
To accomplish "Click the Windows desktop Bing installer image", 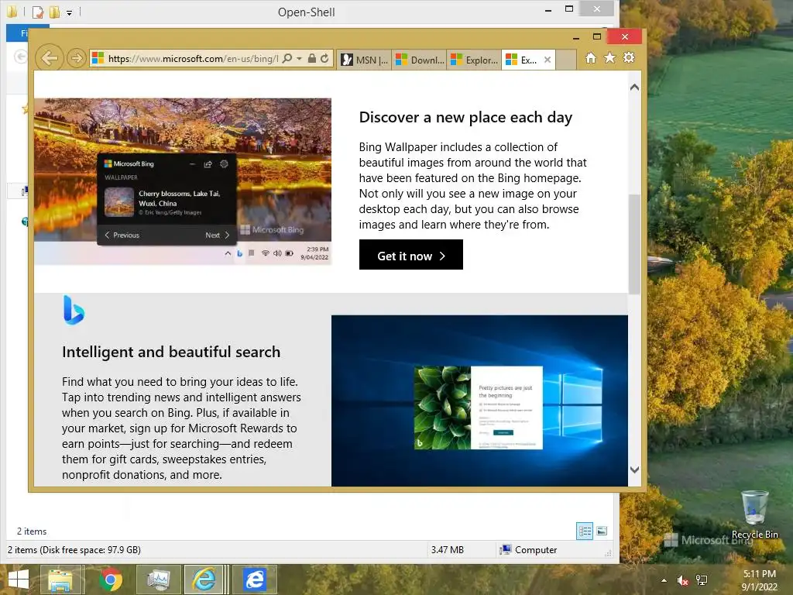I will tap(479, 401).
